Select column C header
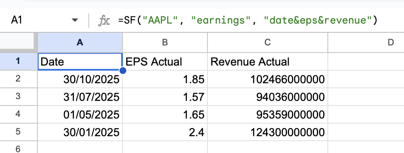Viewport: 404px width, 153px height. coord(268,43)
